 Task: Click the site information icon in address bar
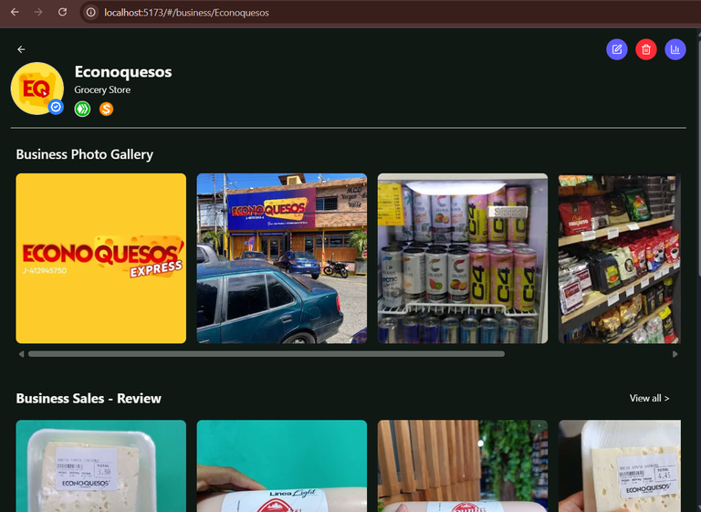click(x=91, y=12)
